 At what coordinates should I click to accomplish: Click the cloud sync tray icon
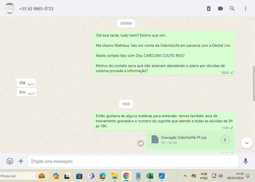[194, 176]
